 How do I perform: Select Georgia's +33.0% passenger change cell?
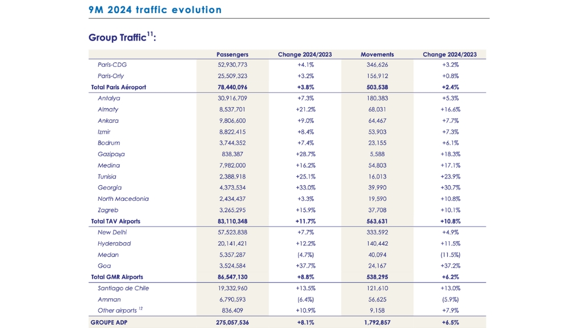304,188
